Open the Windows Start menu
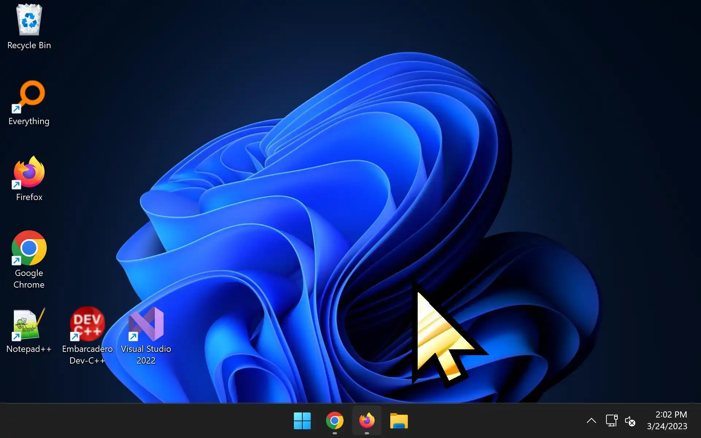The width and height of the screenshot is (701, 438). (x=302, y=421)
